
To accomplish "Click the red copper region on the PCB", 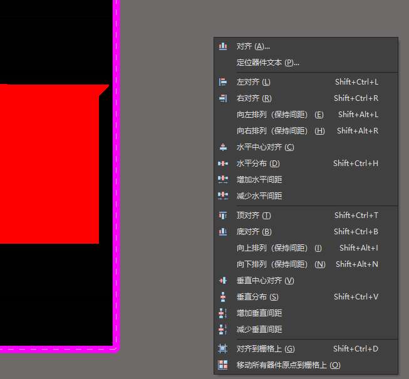I will pyautogui.click(x=49, y=164).
